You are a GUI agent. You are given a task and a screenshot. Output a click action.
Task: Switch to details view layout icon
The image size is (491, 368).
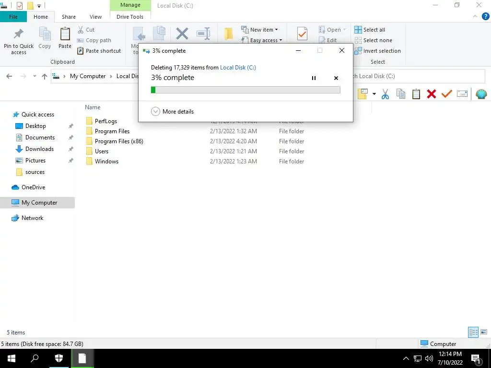click(x=473, y=332)
